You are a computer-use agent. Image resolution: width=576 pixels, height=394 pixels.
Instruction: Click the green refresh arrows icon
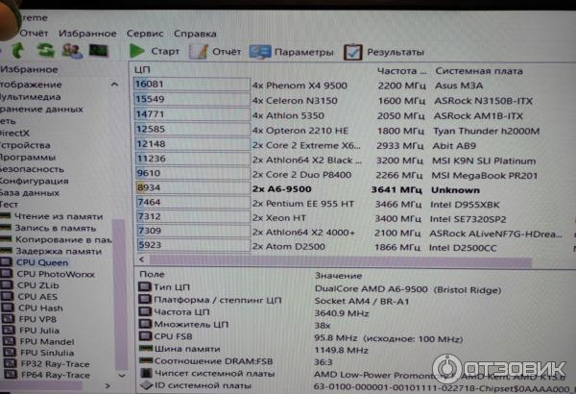pyautogui.click(x=45, y=50)
